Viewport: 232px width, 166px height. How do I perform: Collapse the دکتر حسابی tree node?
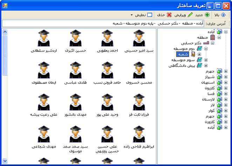tap(213, 43)
